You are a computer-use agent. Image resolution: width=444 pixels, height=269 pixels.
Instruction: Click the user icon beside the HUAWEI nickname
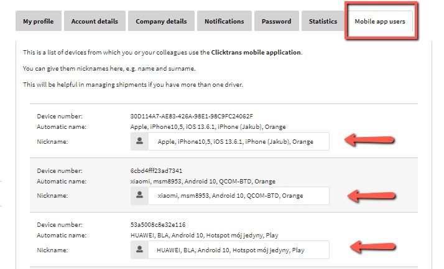140,250
